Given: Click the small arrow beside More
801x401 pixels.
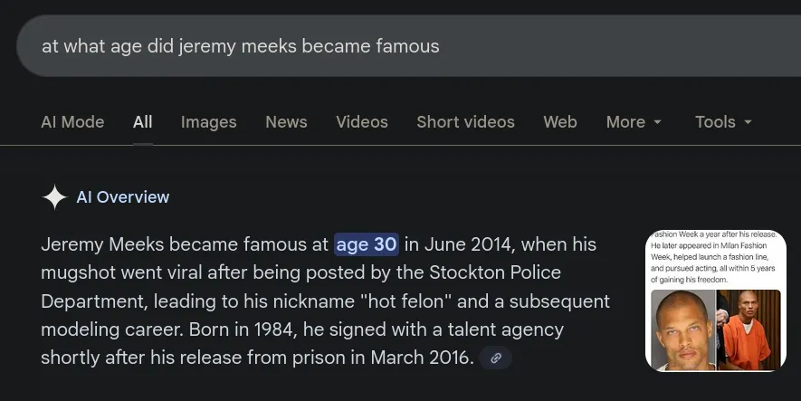Looking at the screenshot, I should pos(658,122).
